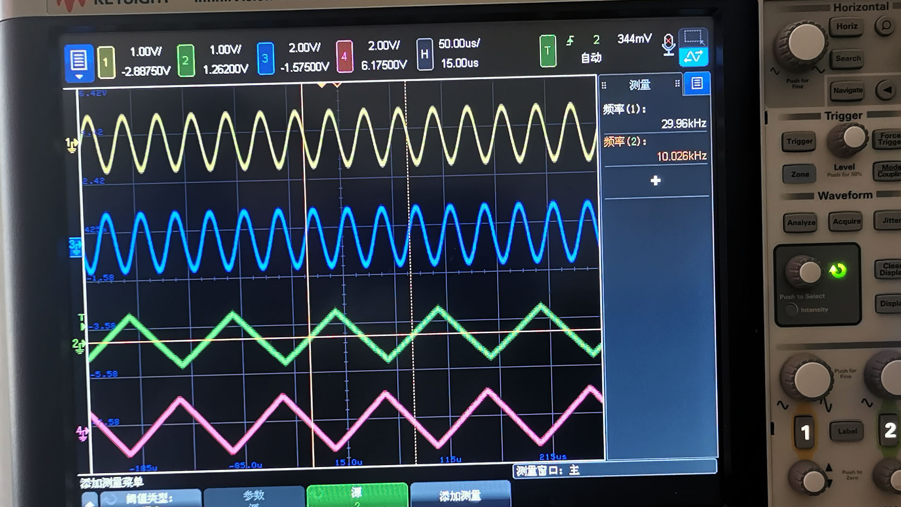Push the channel 1 front-panel button
The width and height of the screenshot is (901, 507).
pyautogui.click(x=805, y=432)
